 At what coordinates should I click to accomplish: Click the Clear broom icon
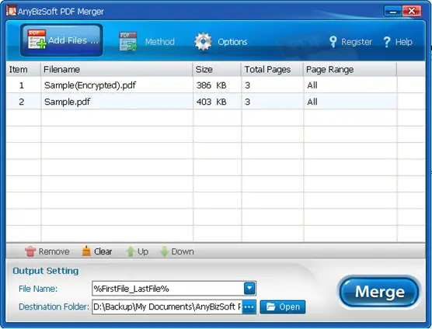(86, 251)
